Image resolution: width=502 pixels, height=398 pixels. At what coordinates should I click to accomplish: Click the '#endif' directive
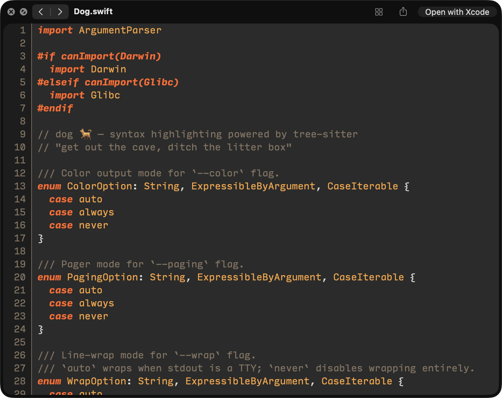[x=55, y=108]
